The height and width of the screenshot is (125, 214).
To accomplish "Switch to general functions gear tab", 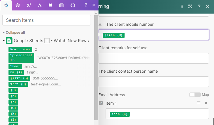I will [18, 5].
